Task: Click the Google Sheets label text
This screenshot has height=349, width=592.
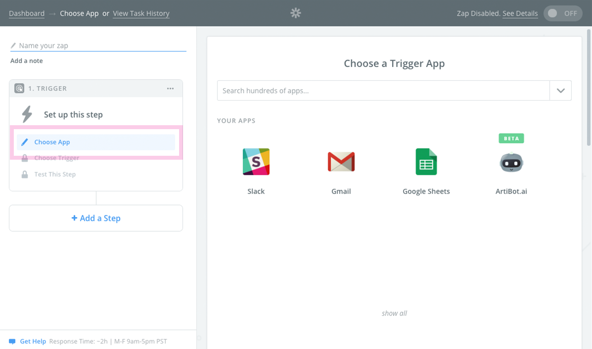Action: [426, 191]
